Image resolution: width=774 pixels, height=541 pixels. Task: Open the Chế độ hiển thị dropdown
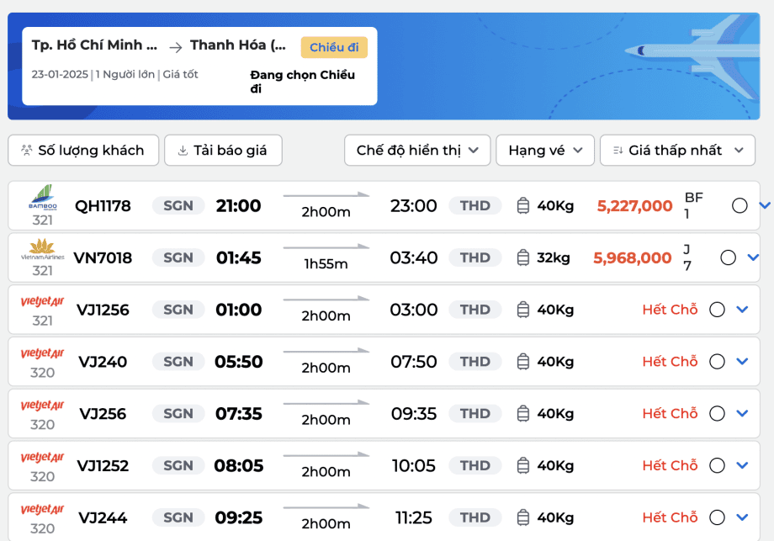coord(417,151)
